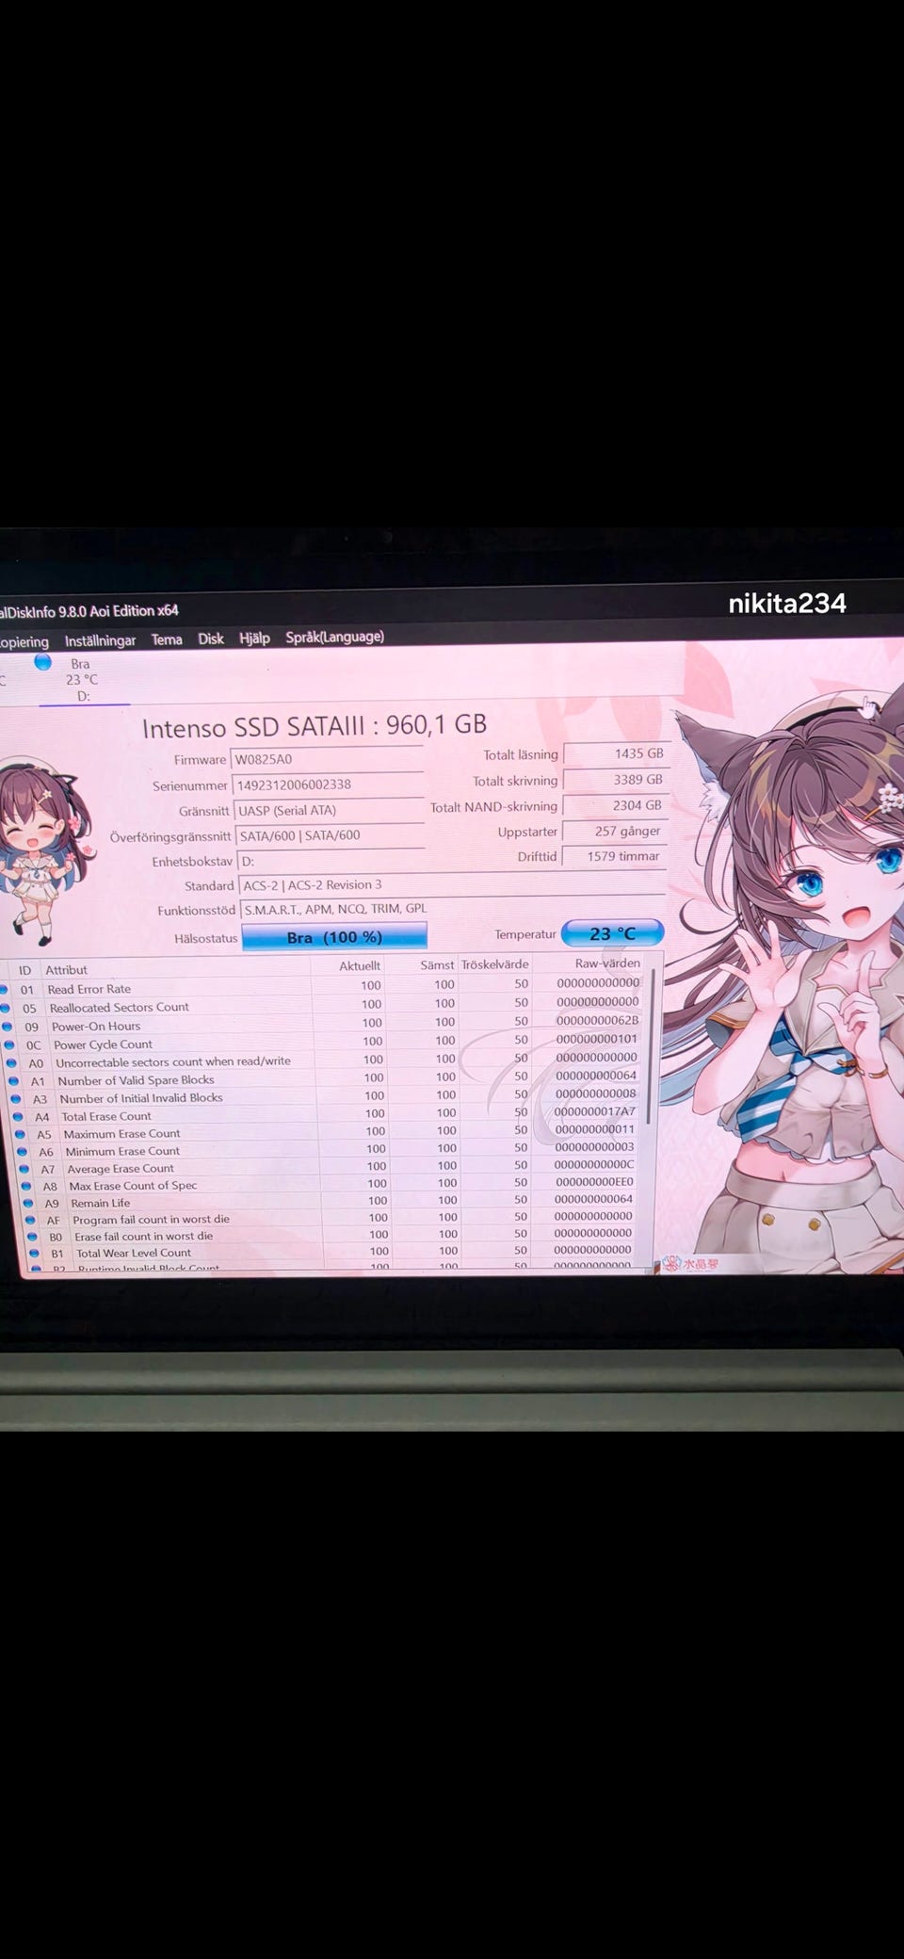904x1959 pixels.
Task: Click the Intenso SSD SATAIII : 960,1 GB title
Action: pos(315,725)
